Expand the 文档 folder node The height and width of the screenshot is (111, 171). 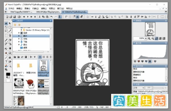coord(19,39)
